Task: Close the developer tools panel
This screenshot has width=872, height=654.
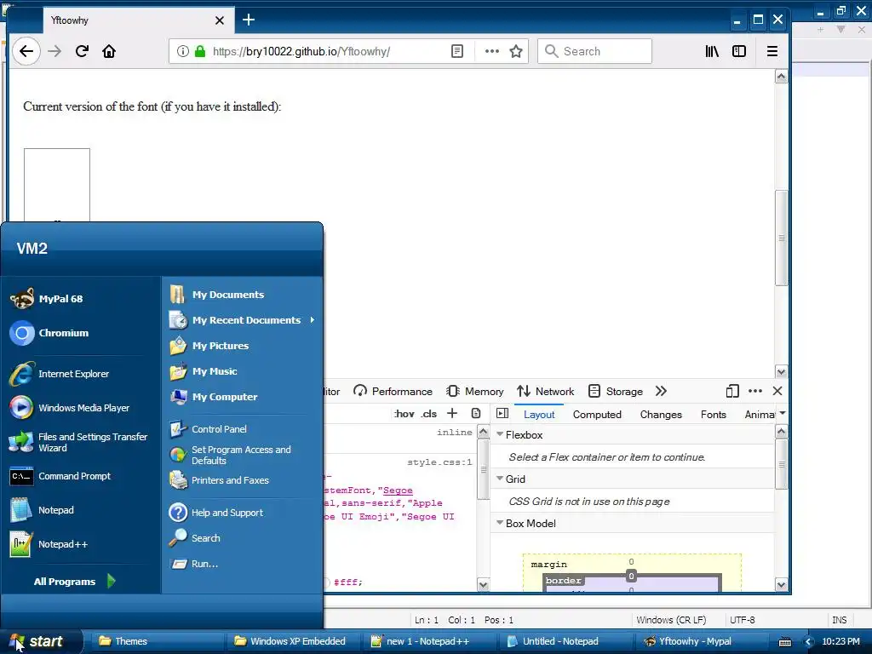Action: tap(777, 391)
